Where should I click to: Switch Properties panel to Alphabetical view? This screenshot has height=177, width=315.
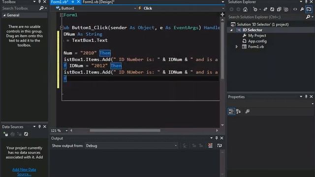238,111
